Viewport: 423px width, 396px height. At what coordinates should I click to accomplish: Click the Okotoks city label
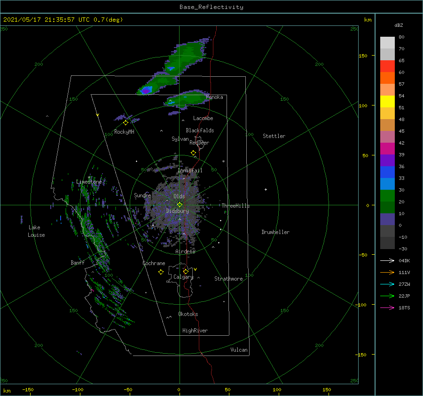pos(188,314)
